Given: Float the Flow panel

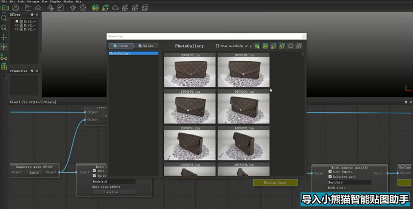Looking at the screenshot, I should click(x=406, y=102).
